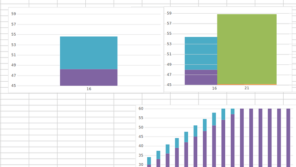Click the '16' axis label in the left chart
The image size is (296, 167).
pos(89,89)
